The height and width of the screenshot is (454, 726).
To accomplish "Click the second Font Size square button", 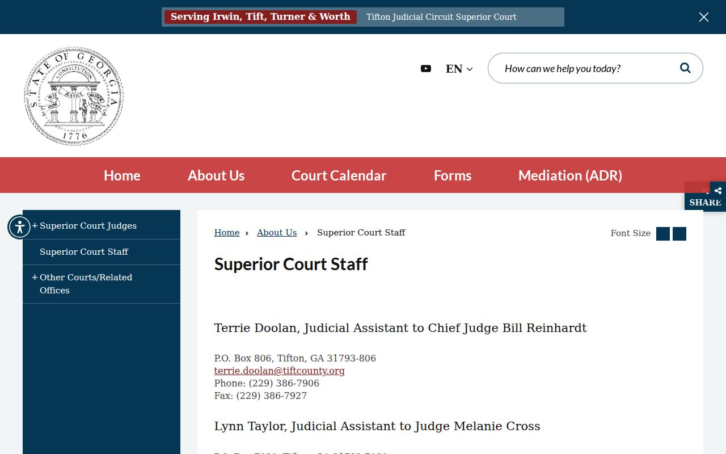I will point(679,234).
